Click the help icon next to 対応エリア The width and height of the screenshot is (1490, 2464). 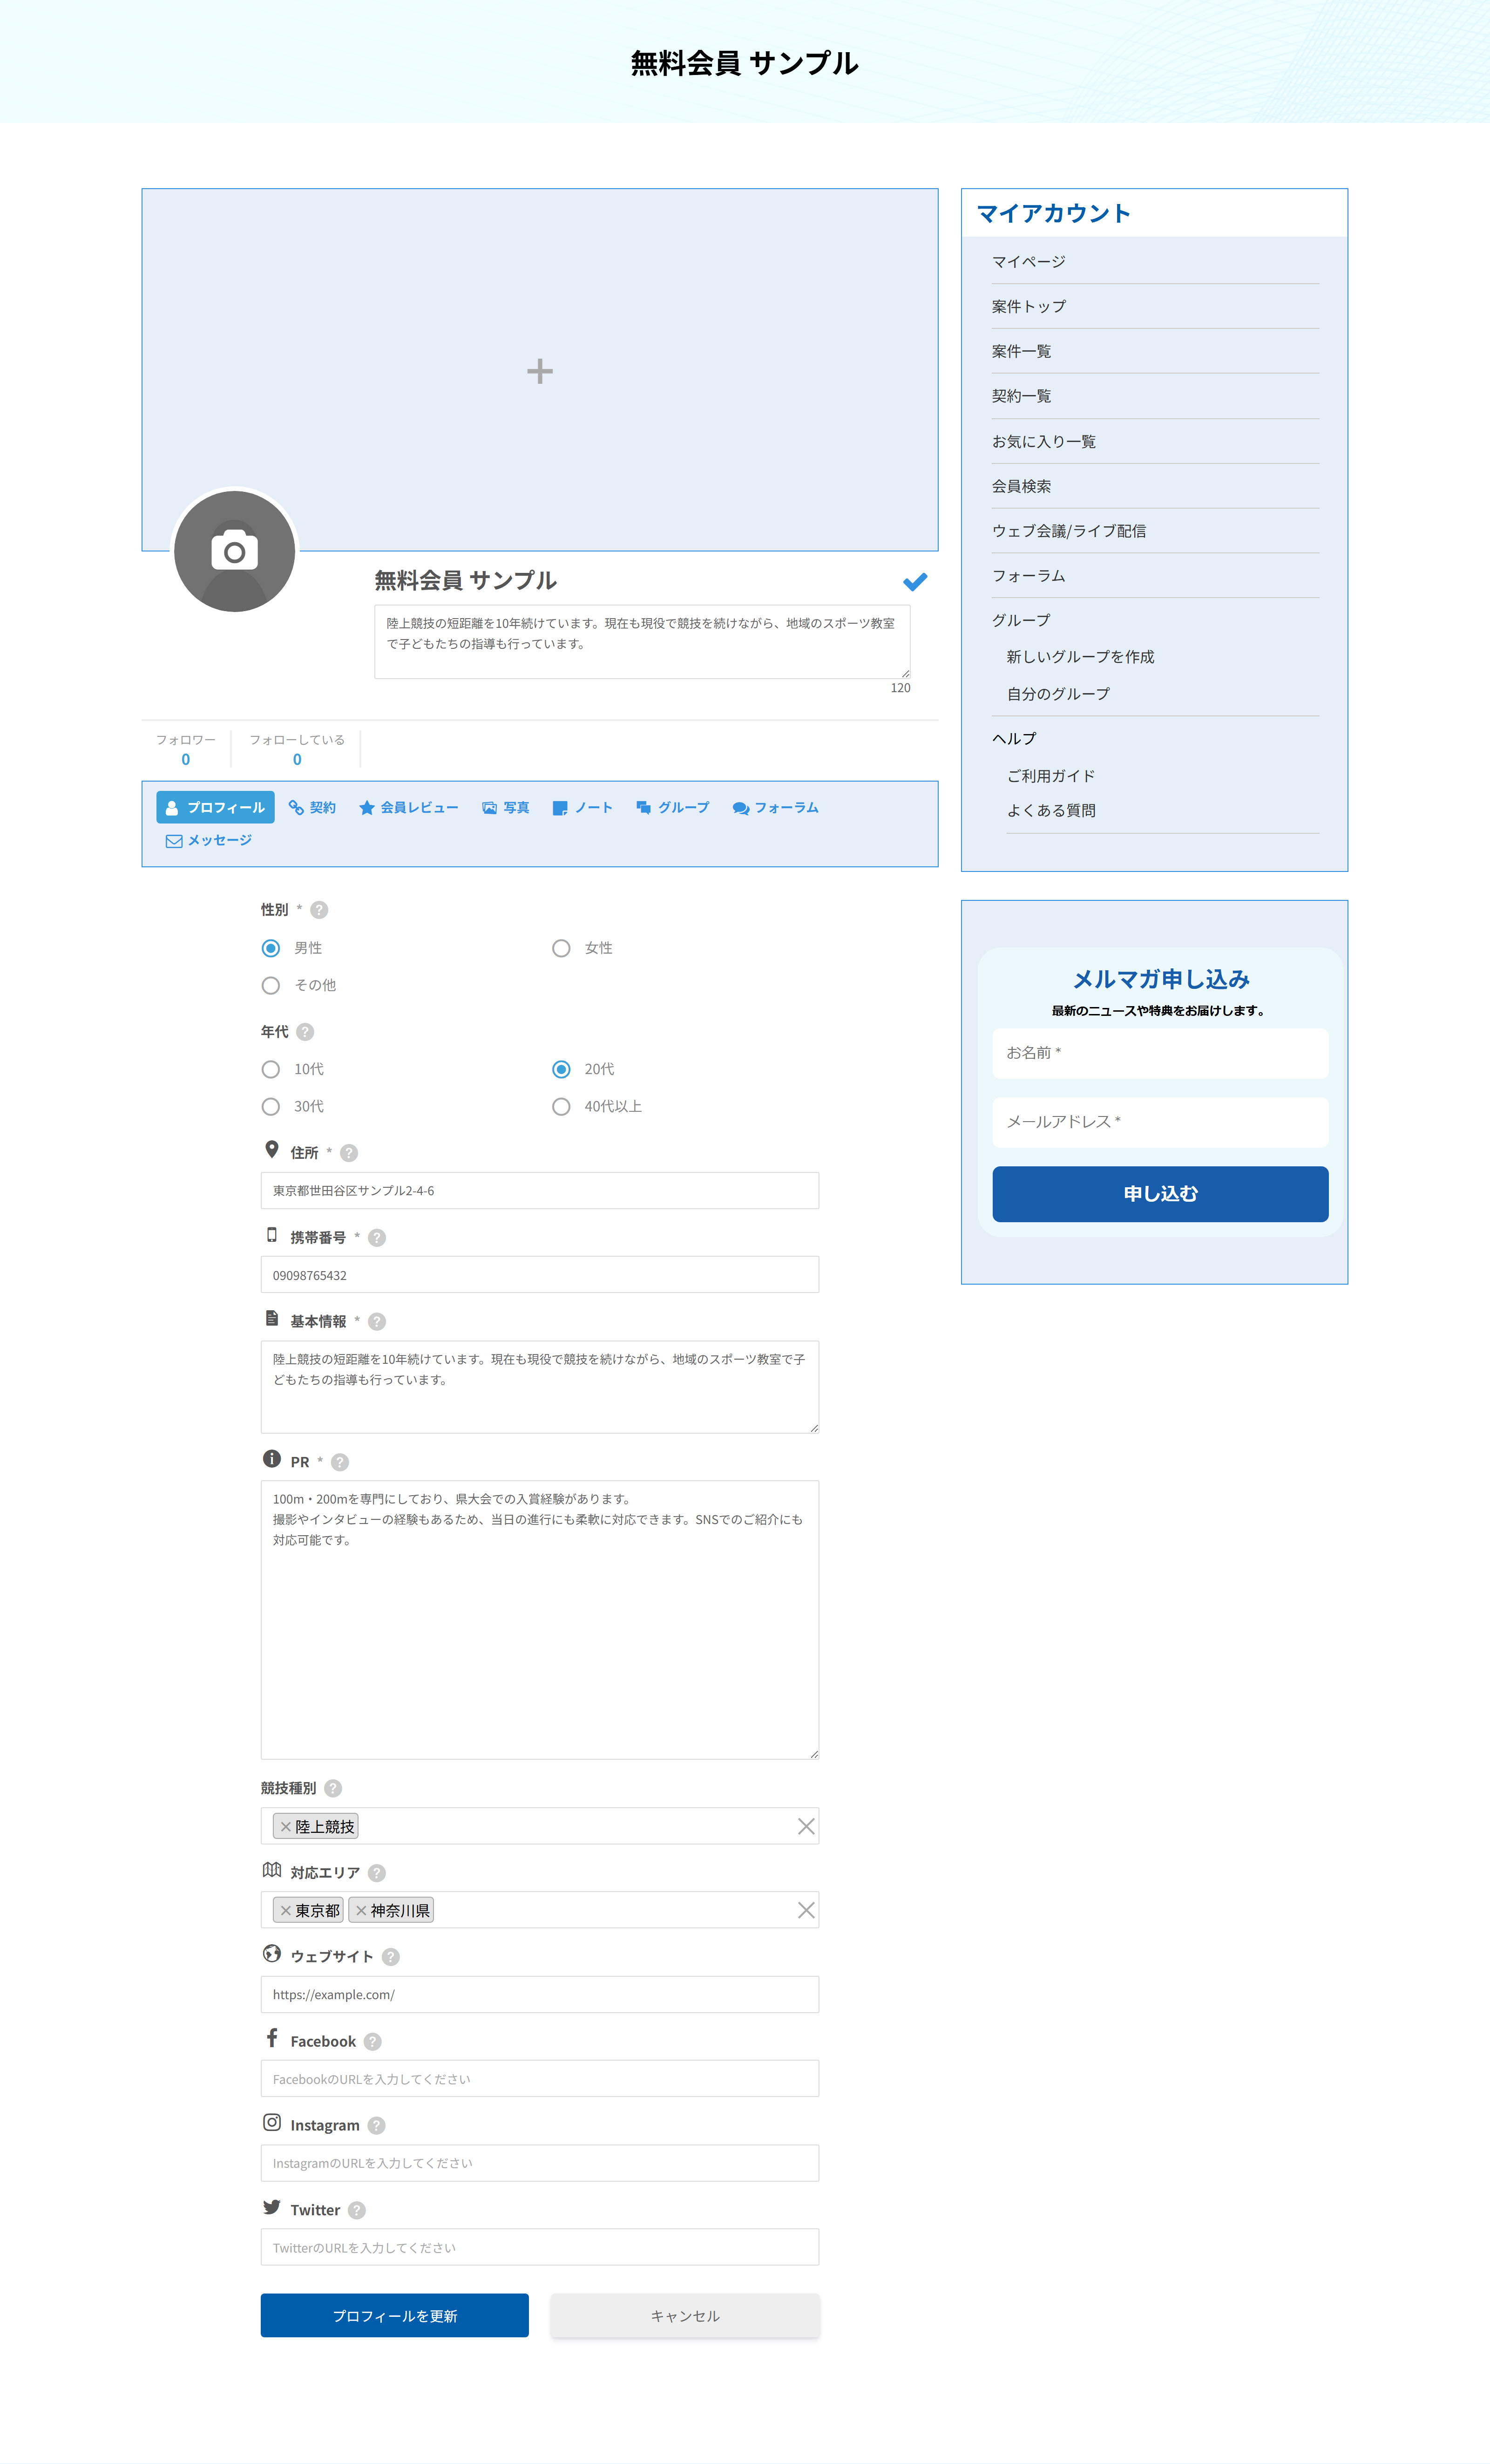(377, 1873)
